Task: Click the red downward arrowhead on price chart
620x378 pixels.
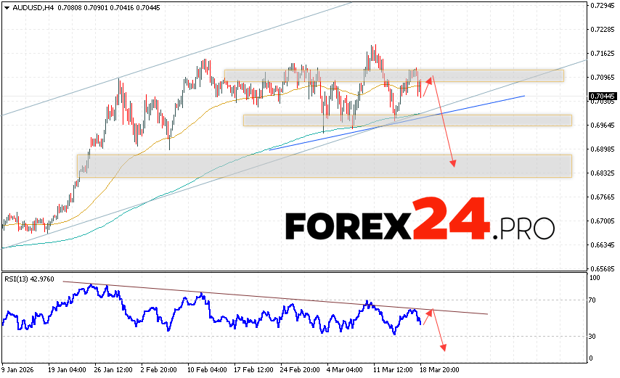Action: coord(454,163)
